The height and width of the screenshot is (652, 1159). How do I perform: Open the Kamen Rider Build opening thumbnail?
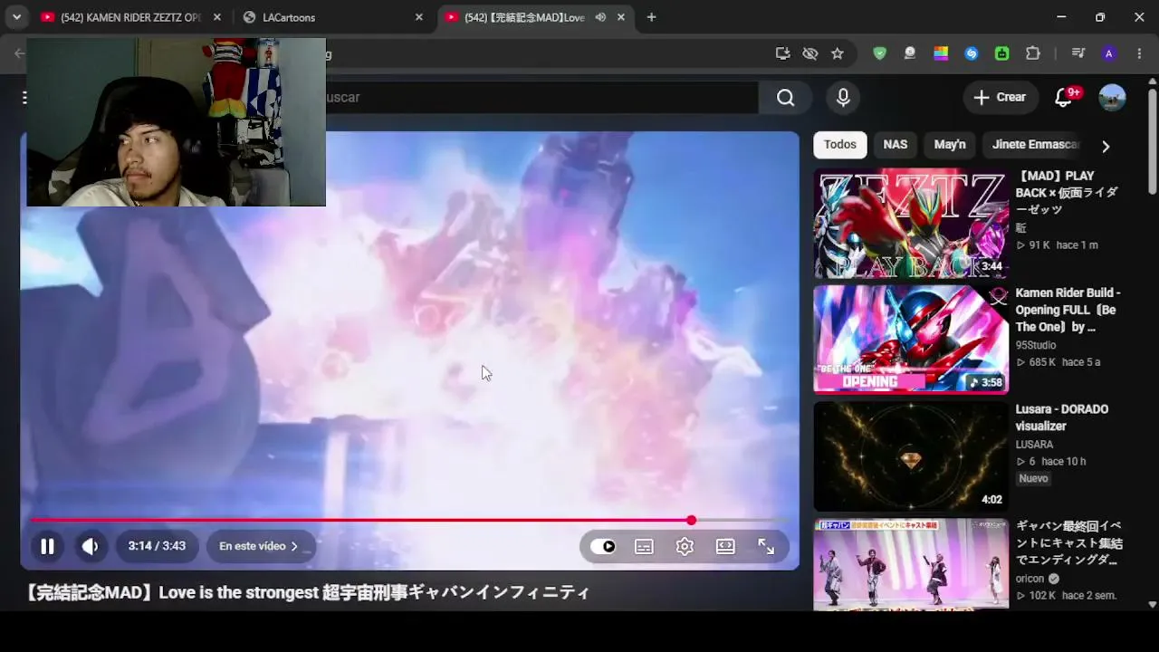point(911,340)
